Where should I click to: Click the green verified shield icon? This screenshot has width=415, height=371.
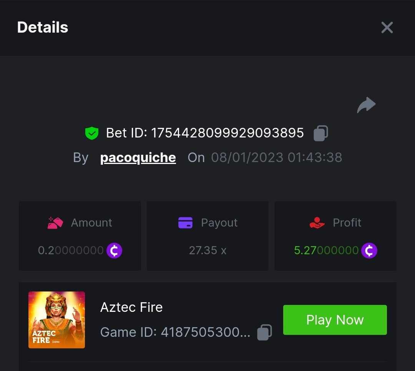coord(92,133)
